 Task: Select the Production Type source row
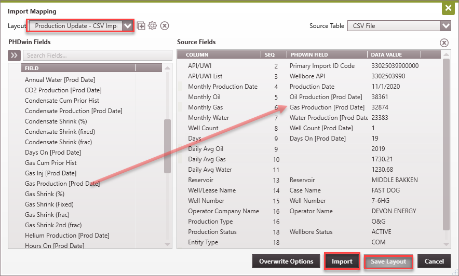click(309, 222)
